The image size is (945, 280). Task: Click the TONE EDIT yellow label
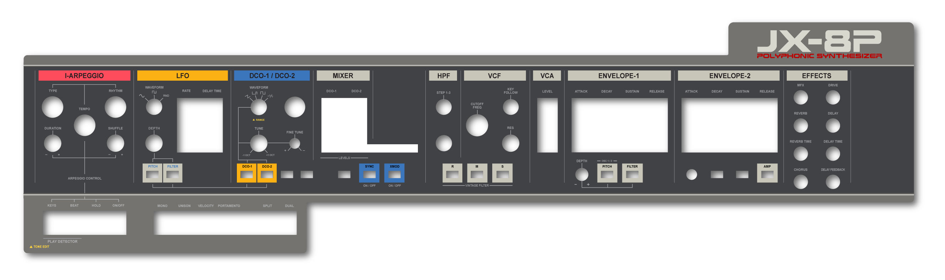click(x=39, y=247)
